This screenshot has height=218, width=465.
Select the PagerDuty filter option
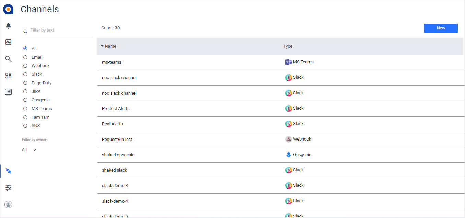pyautogui.click(x=25, y=83)
